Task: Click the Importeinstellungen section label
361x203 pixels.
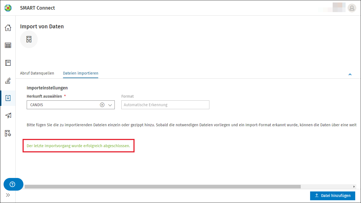Action: click(47, 88)
